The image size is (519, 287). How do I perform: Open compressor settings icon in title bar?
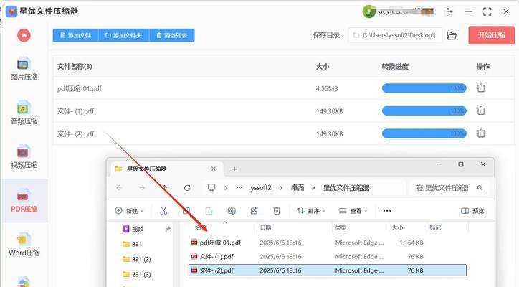pos(449,11)
